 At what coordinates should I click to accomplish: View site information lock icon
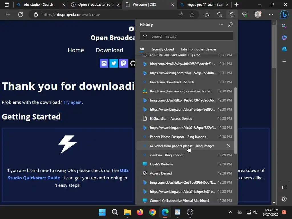[36, 15]
